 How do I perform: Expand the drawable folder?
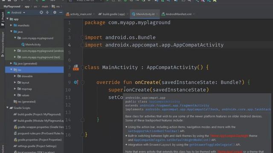pyautogui.click(x=15, y=76)
